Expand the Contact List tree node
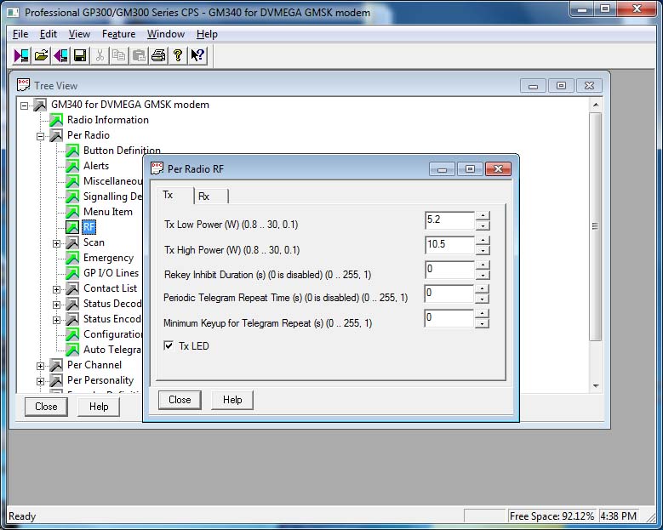Screen dimensions: 663x530 56,289
